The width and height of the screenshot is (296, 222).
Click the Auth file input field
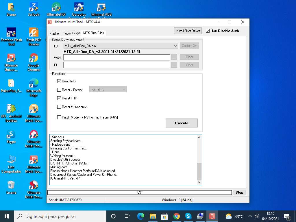pyautogui.click(x=117, y=58)
